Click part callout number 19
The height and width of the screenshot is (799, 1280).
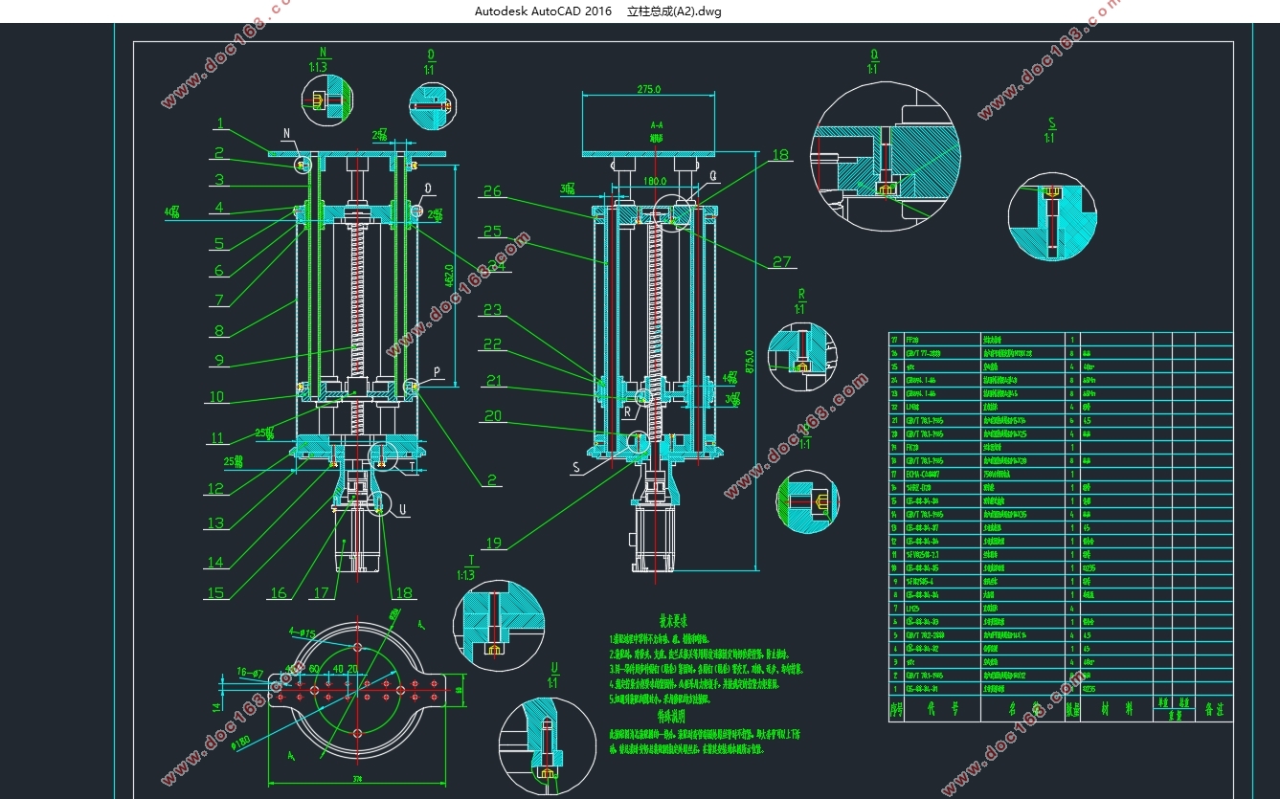(493, 544)
